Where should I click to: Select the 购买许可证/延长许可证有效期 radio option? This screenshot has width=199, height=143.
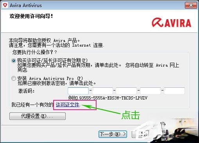pos(14,61)
